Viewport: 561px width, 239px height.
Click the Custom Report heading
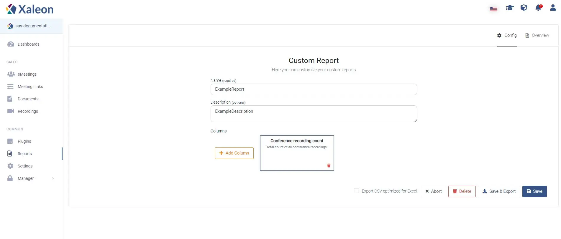tap(314, 61)
